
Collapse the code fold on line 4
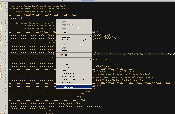tap(7, 11)
